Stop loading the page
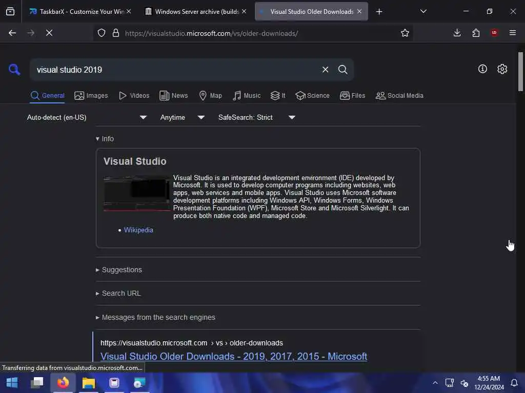525x393 pixels. 49,33
